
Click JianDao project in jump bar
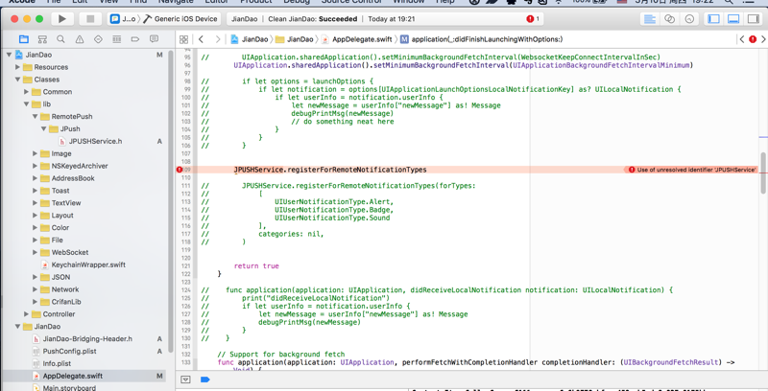coord(250,39)
